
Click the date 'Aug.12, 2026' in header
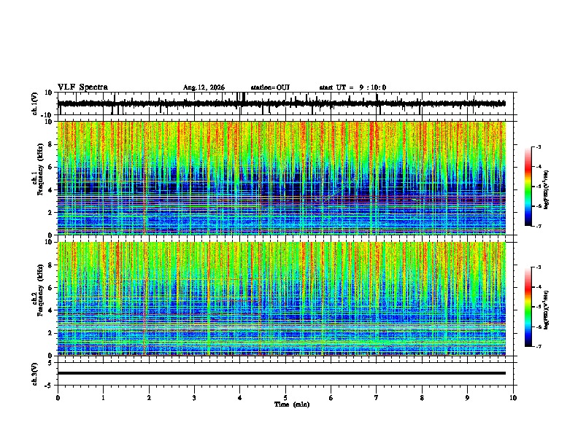[x=204, y=87]
